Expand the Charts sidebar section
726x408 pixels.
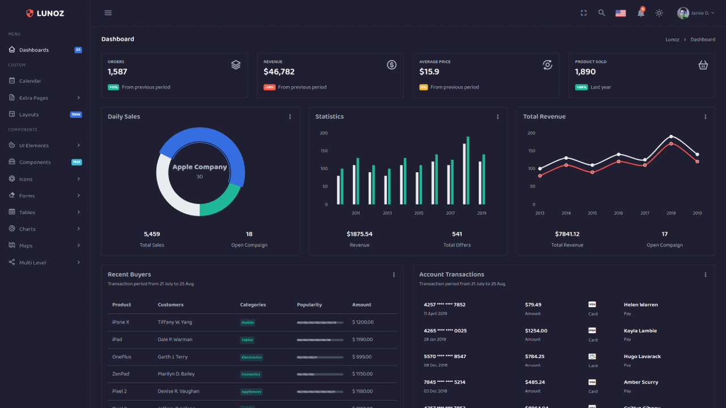[x=27, y=228]
